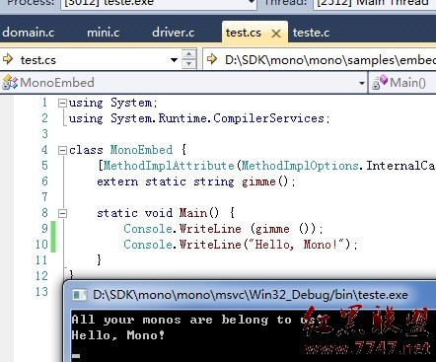
Task: Click MethodImplAttribute on line 5
Action: [x=169, y=166]
